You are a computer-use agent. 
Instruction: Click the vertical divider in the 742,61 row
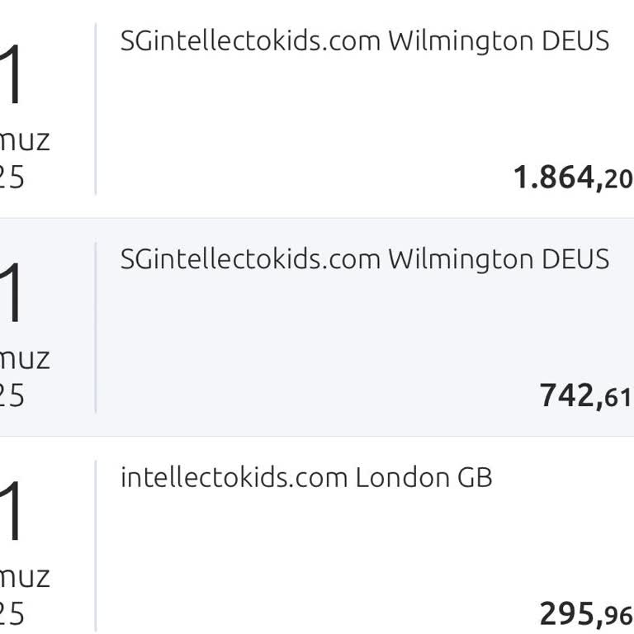(96, 327)
